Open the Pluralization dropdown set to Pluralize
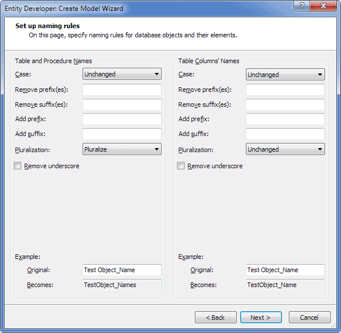 pyautogui.click(x=122, y=149)
